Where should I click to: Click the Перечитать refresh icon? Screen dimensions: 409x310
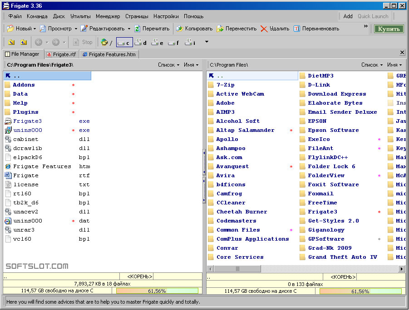(x=137, y=29)
